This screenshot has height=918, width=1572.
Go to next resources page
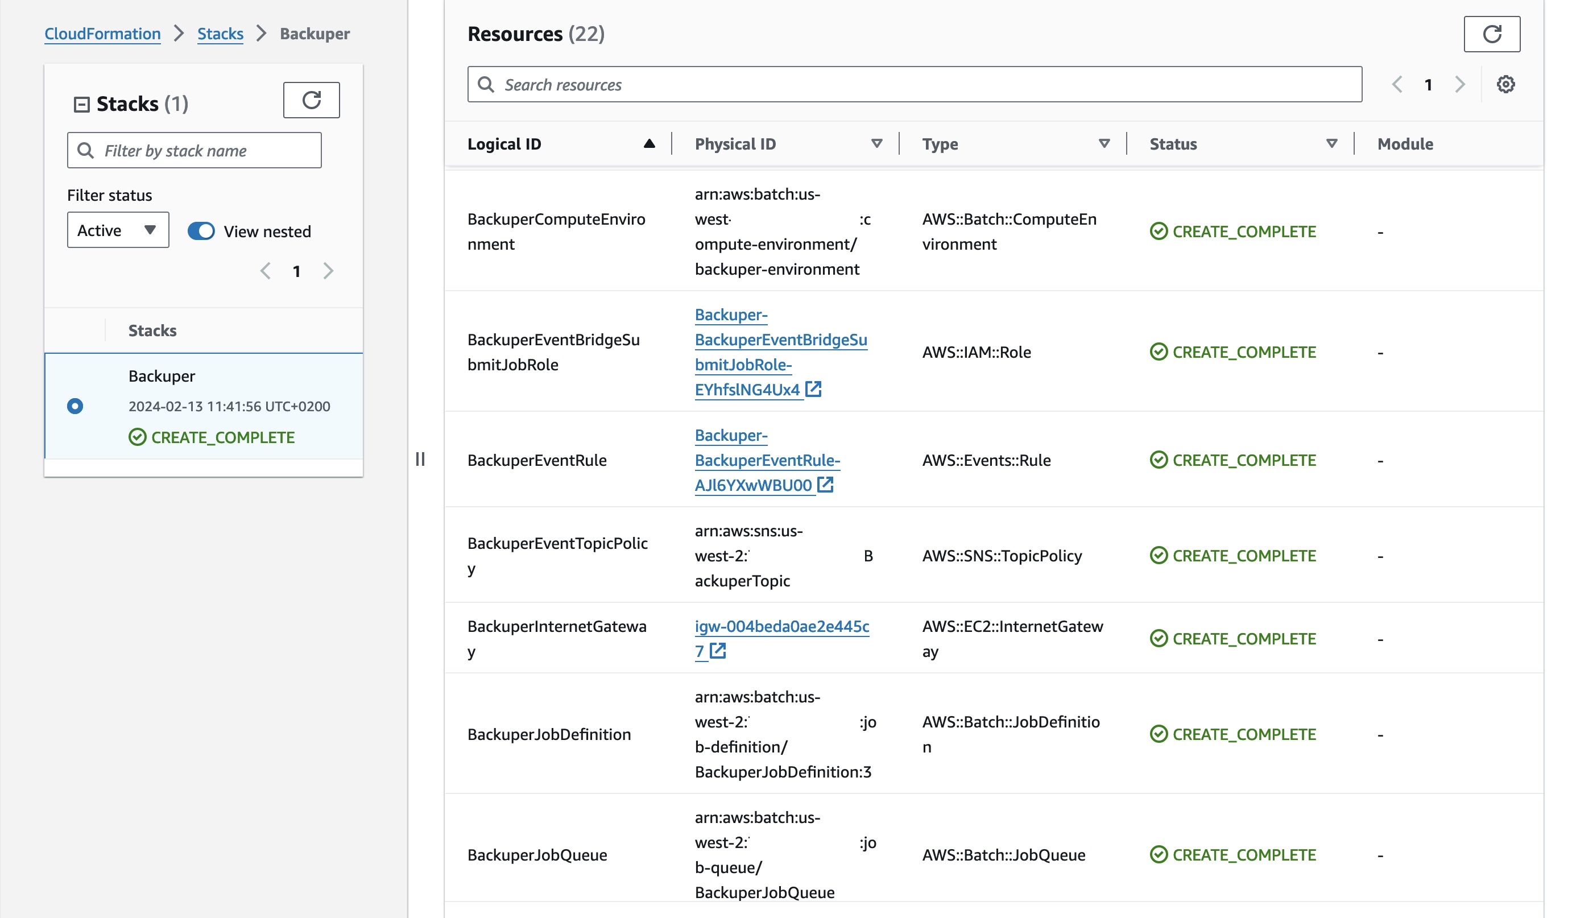pos(1459,84)
